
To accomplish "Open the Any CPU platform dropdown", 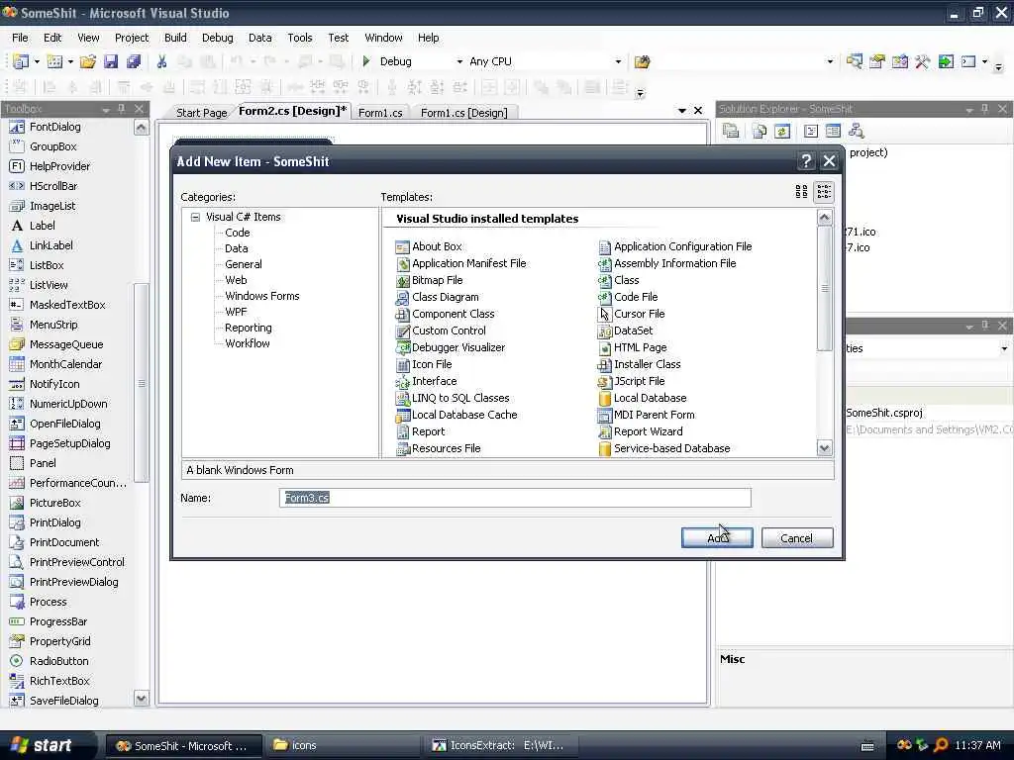I will (618, 62).
